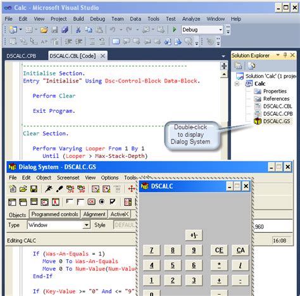Select the radio button object tool
300x296 pixels.
(x=102, y=202)
